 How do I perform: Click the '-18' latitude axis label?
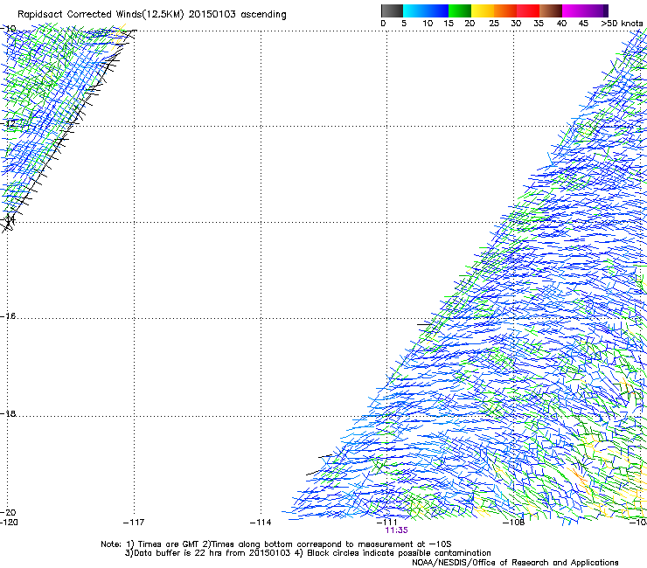pyautogui.click(x=8, y=413)
